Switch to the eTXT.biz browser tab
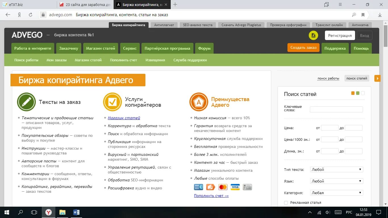This screenshot has height=218, width=388. coord(28,5)
